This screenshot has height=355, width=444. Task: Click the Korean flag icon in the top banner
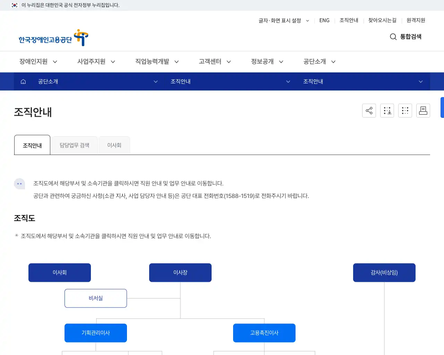(14, 5)
